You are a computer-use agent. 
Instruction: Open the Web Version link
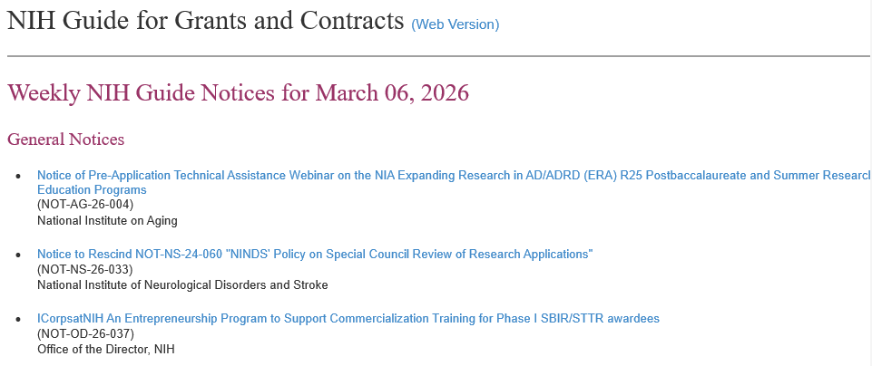[455, 24]
